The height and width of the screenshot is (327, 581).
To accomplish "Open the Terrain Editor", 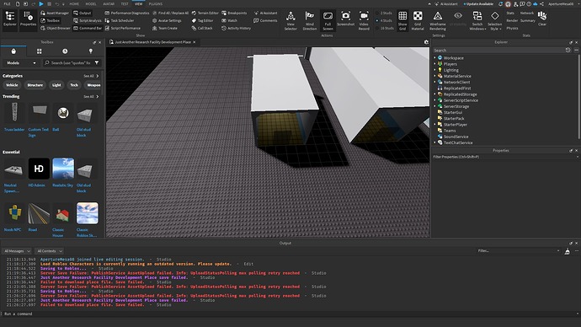I will point(205,13).
